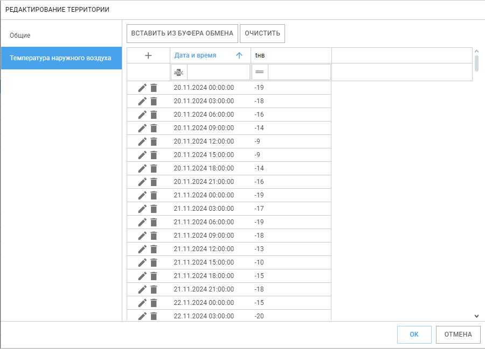Screen dimensions: 485x349
Task: Edit the 20.11.2024 03:00:00 row
Action: click(x=142, y=101)
